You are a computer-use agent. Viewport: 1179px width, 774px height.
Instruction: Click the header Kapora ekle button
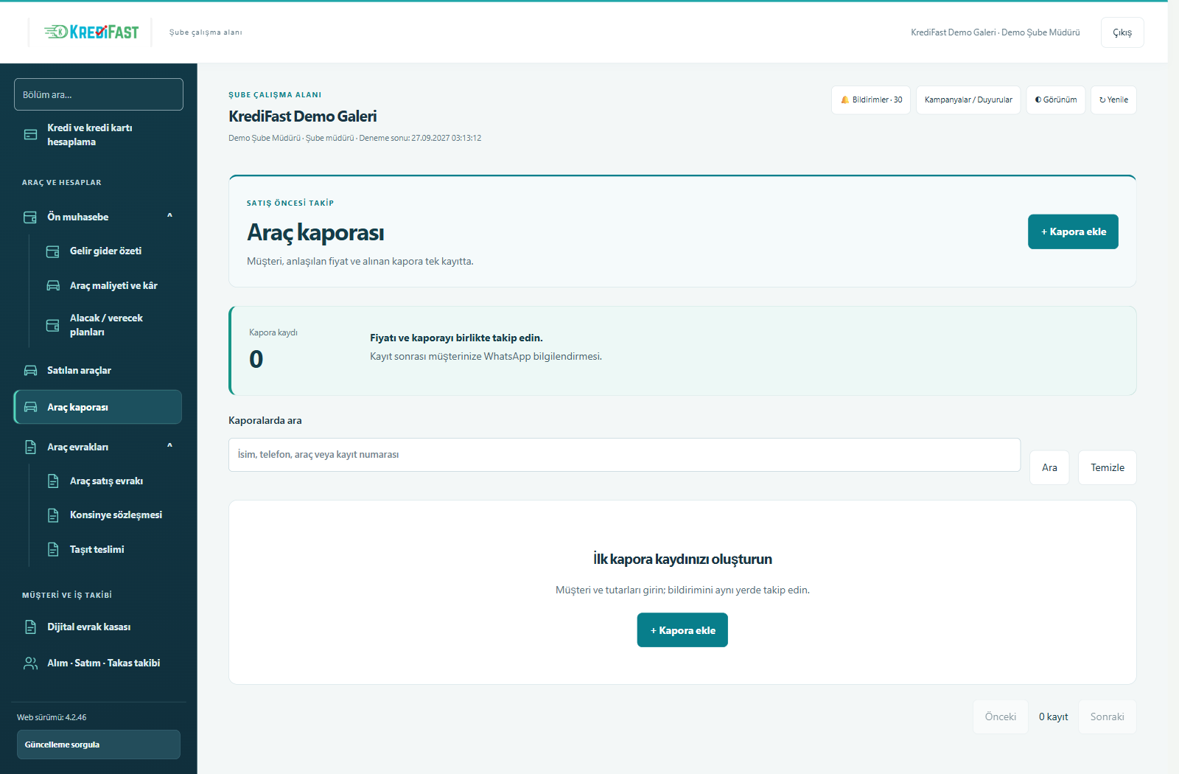click(1073, 231)
